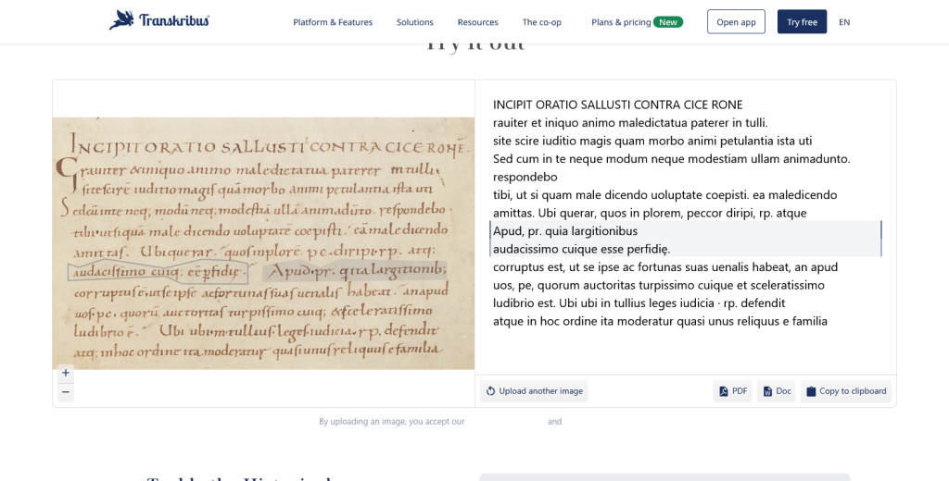Click the Open app button
This screenshot has width=949, height=481.
pyautogui.click(x=736, y=22)
